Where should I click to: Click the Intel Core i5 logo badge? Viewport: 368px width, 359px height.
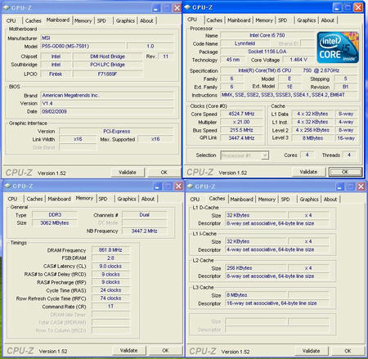(338, 47)
